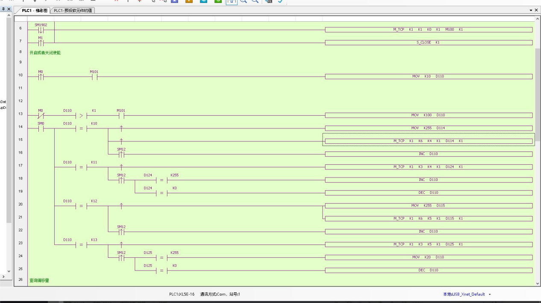541x303 pixels.
Task: Click the ladder editor vertical scrollbar thumb
Action: 537,94
